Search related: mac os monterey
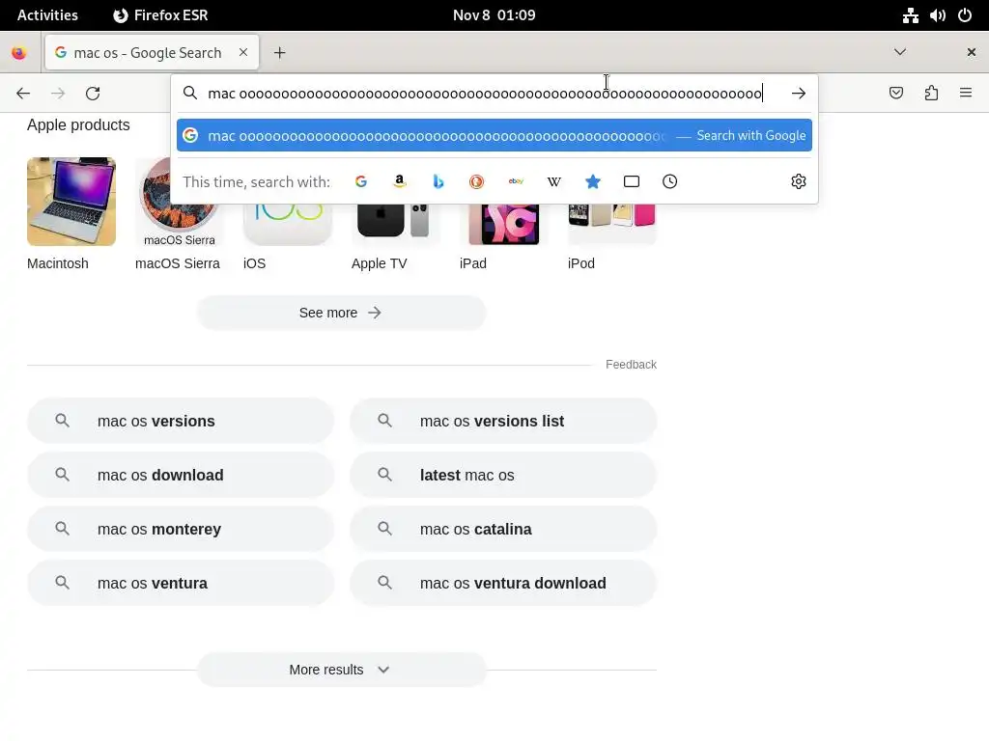 pyautogui.click(x=181, y=530)
